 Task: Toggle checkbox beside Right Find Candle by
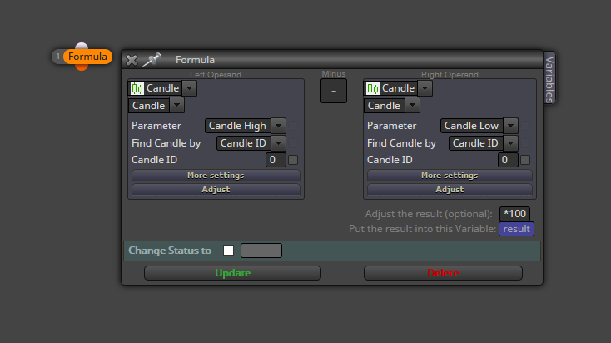point(525,143)
